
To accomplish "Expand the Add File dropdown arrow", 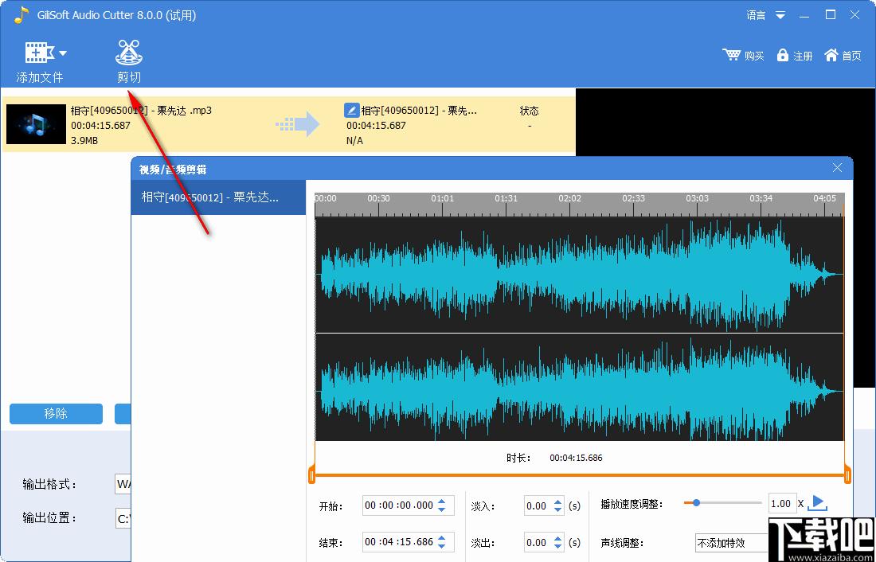I will [x=63, y=53].
